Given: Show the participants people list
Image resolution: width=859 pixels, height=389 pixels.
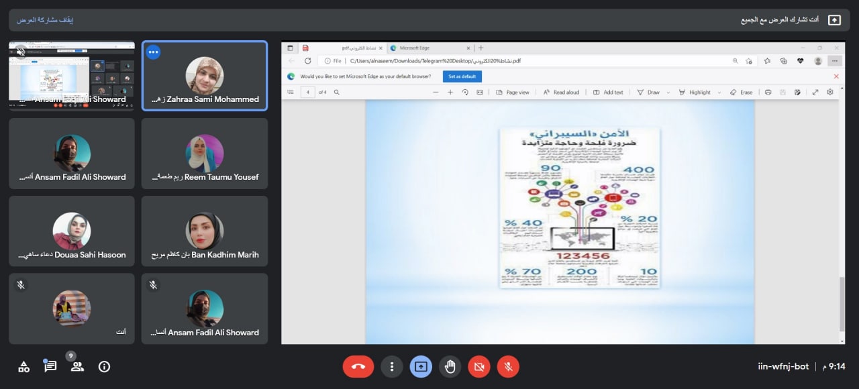Looking at the screenshot, I should (77, 366).
